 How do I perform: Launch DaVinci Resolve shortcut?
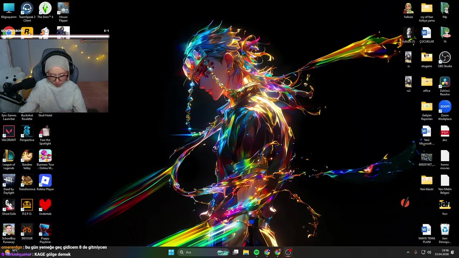click(x=445, y=86)
